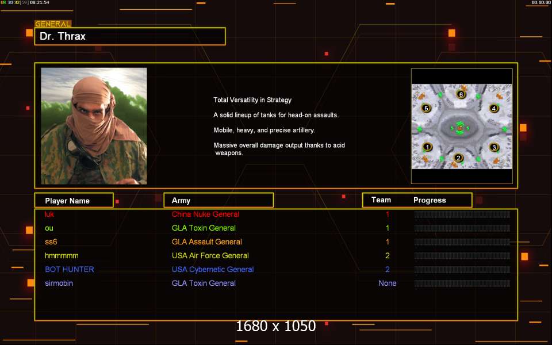552x345 pixels.
Task: Select player BOT HUNTER in the list
Action: pos(70,270)
